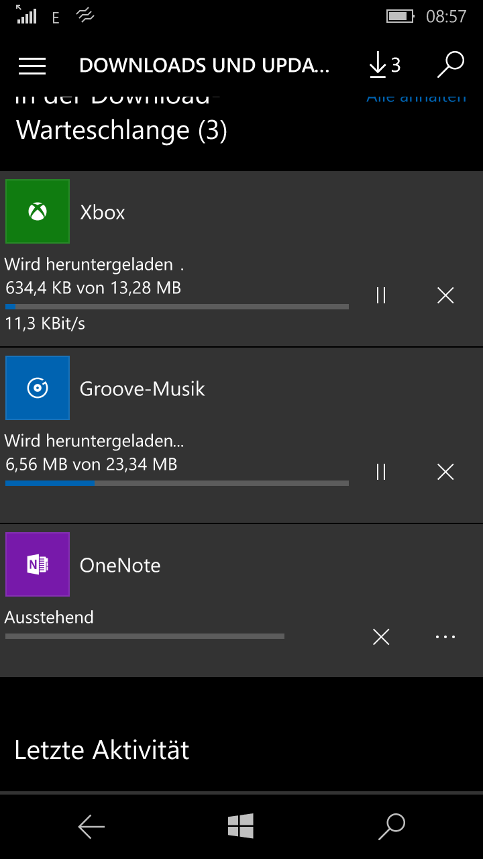Cancel the pending OneNote download
This screenshot has width=483, height=859.
click(x=381, y=637)
